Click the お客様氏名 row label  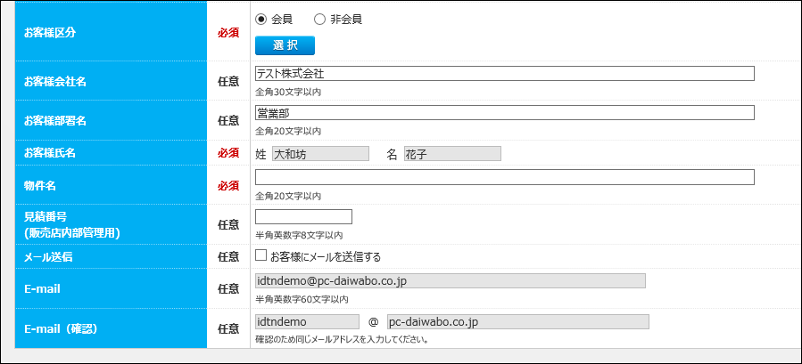coord(50,153)
